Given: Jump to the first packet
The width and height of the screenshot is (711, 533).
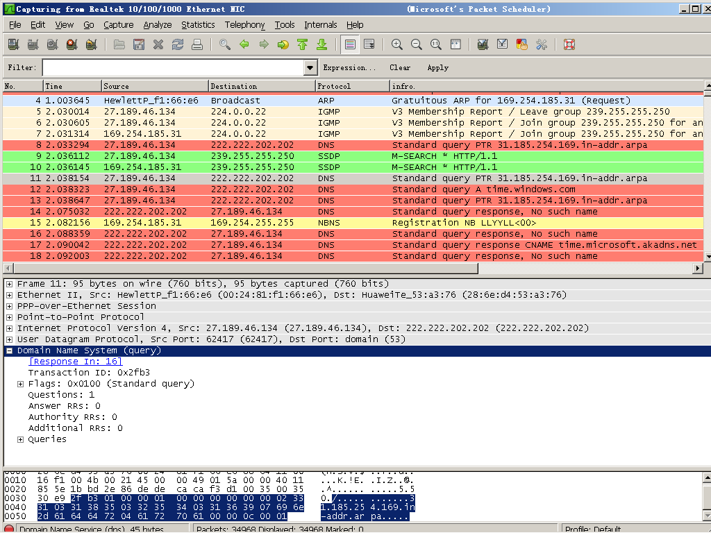Looking at the screenshot, I should coord(303,44).
